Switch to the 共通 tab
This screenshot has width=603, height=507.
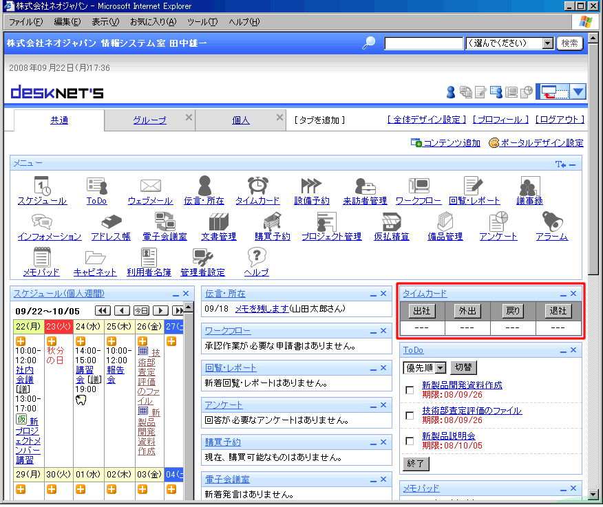(59, 120)
